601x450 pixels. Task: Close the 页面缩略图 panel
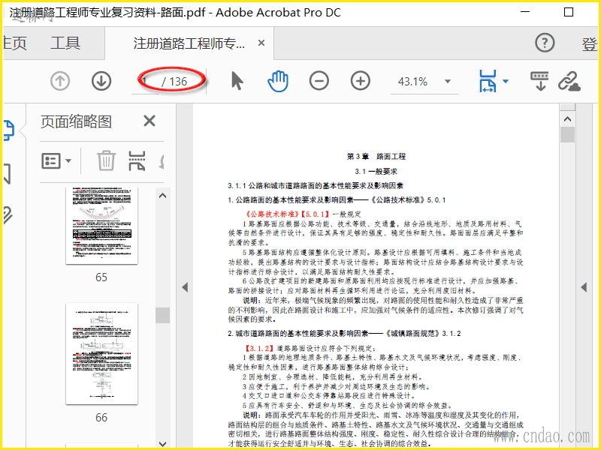click(x=149, y=121)
